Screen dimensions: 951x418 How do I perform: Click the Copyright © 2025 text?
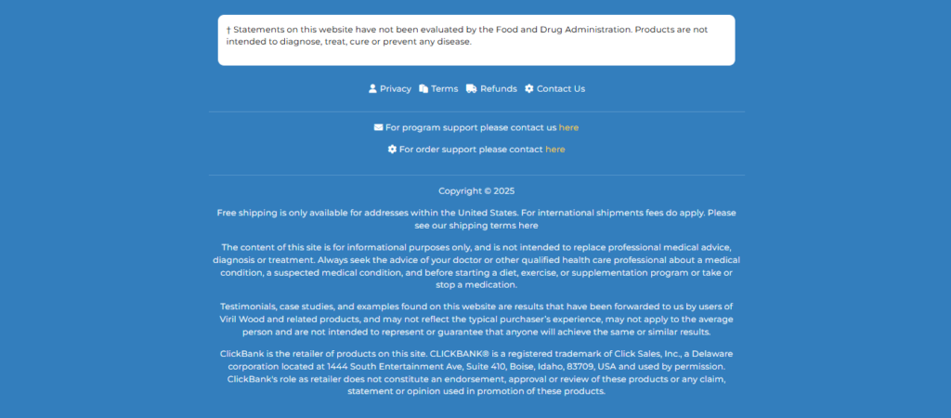point(476,191)
